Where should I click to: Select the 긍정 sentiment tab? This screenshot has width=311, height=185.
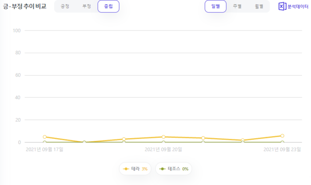[x=65, y=7]
